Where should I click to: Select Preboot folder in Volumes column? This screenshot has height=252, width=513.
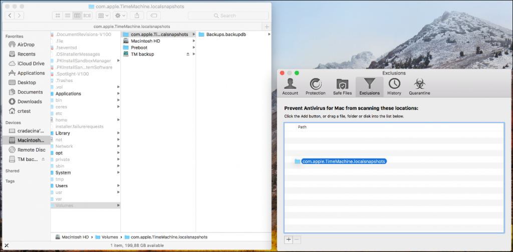(x=139, y=47)
